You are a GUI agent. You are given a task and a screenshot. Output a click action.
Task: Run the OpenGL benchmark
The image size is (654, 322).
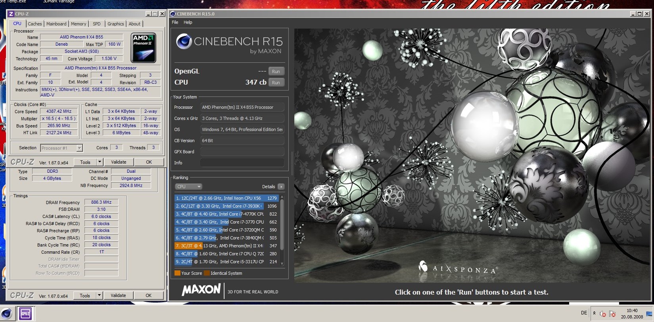coord(276,71)
